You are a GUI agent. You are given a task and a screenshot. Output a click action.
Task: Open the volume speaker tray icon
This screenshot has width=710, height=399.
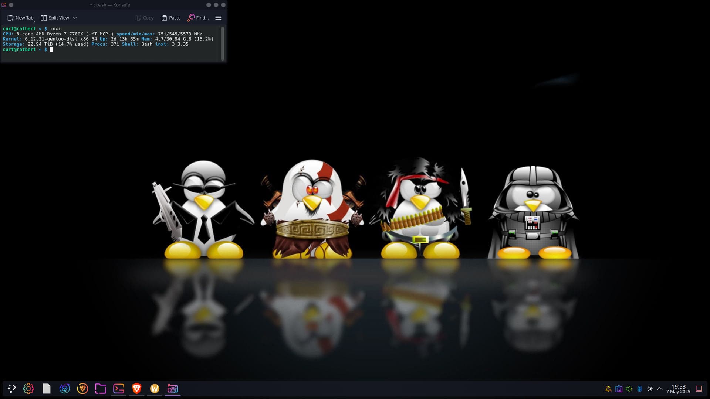coord(629,389)
